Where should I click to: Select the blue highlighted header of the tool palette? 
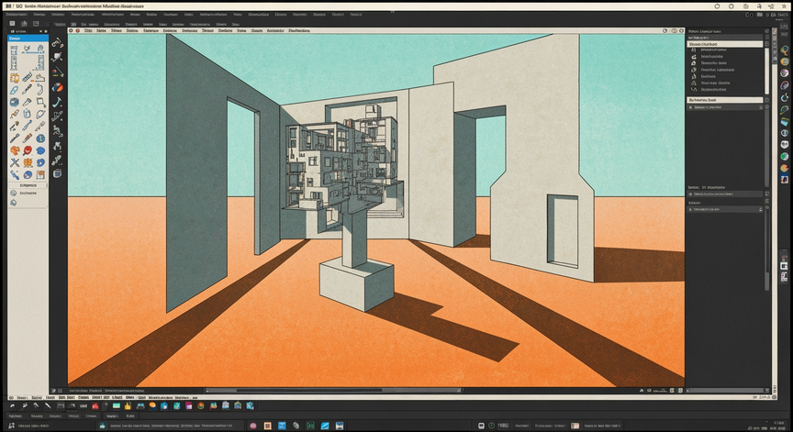pyautogui.click(x=28, y=38)
